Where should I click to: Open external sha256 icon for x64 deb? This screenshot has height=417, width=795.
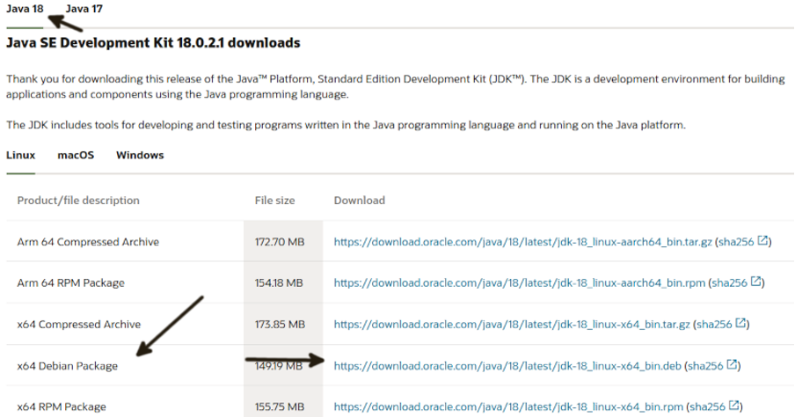click(x=733, y=365)
